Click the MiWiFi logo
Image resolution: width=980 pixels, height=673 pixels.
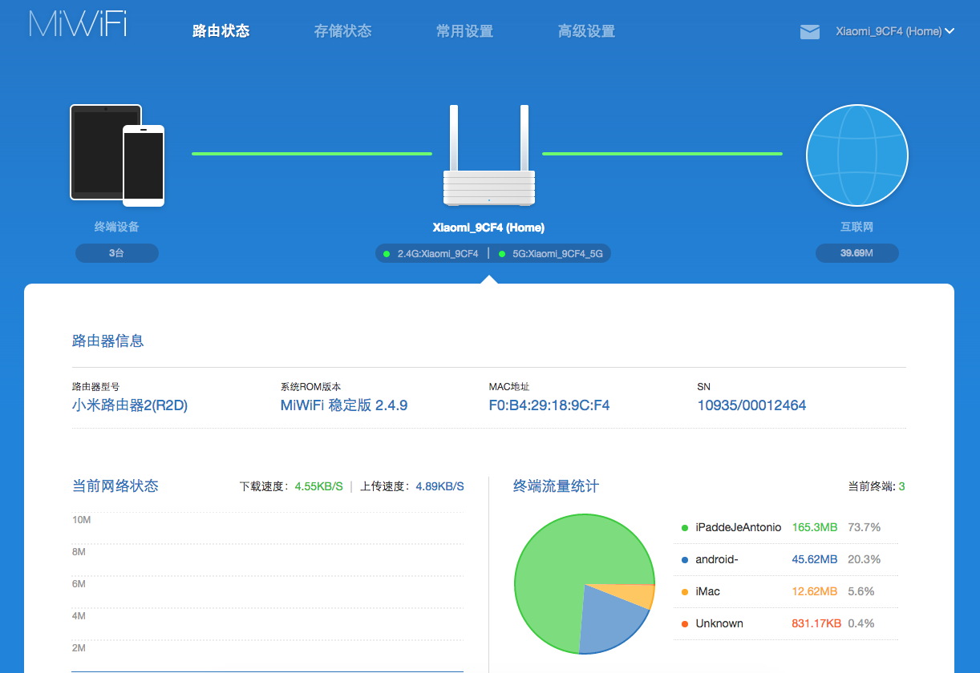coord(79,24)
